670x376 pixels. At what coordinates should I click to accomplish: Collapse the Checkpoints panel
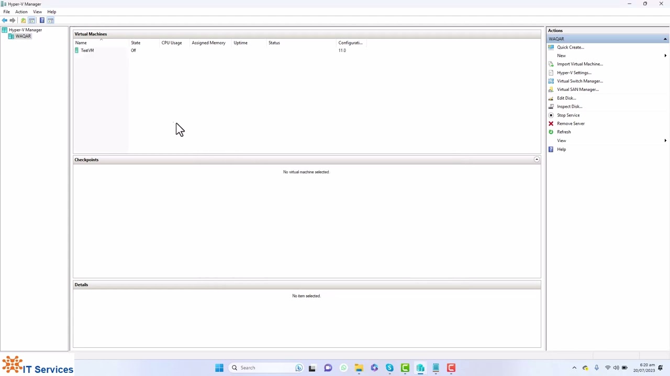tap(537, 159)
